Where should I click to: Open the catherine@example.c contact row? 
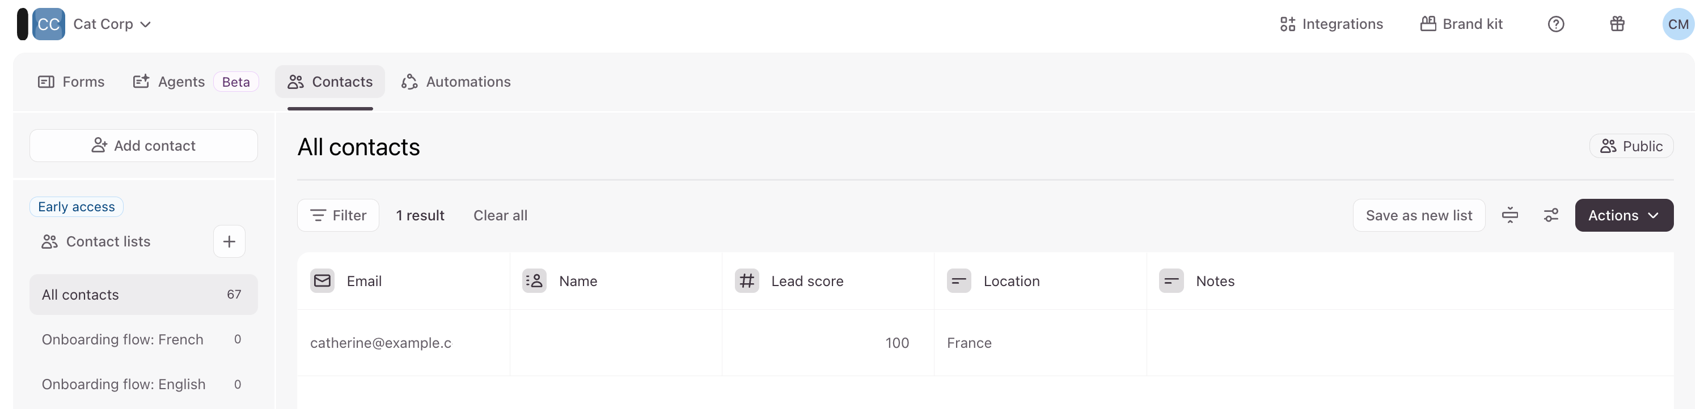[x=381, y=343]
